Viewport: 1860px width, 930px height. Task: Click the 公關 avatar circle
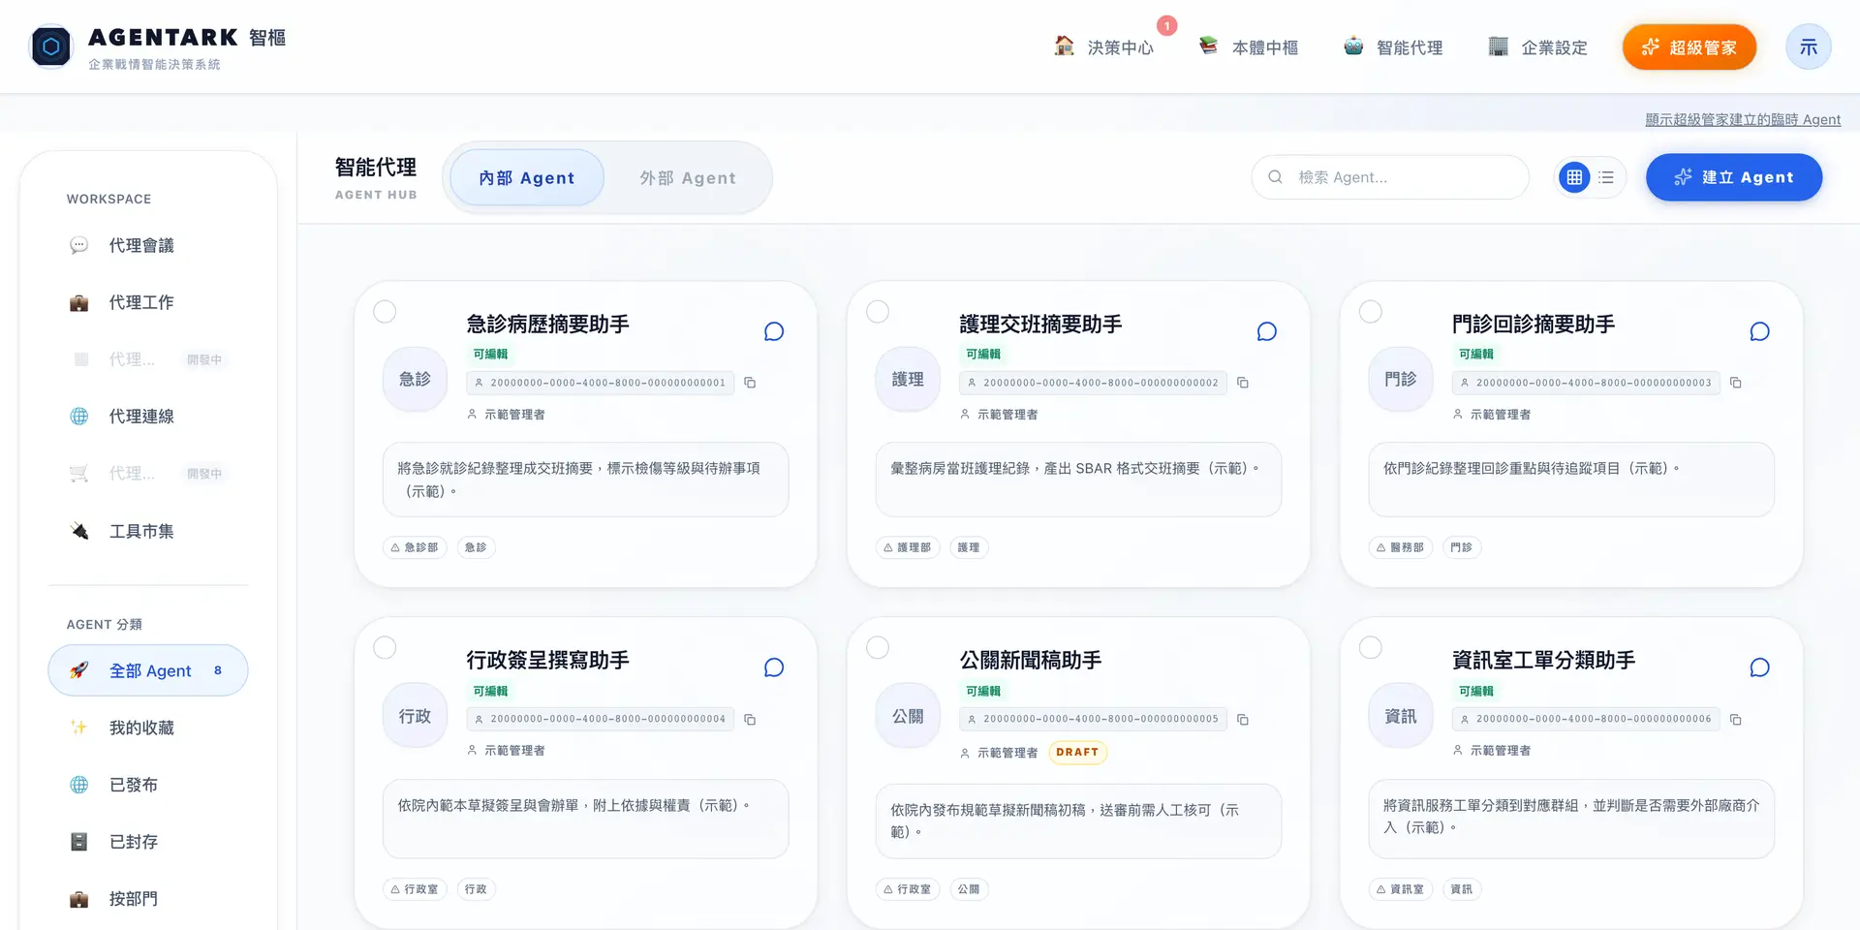point(908,716)
